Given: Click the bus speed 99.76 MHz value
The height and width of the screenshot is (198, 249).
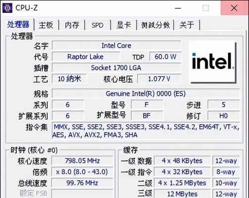Looking at the screenshot, I should 82,183.
